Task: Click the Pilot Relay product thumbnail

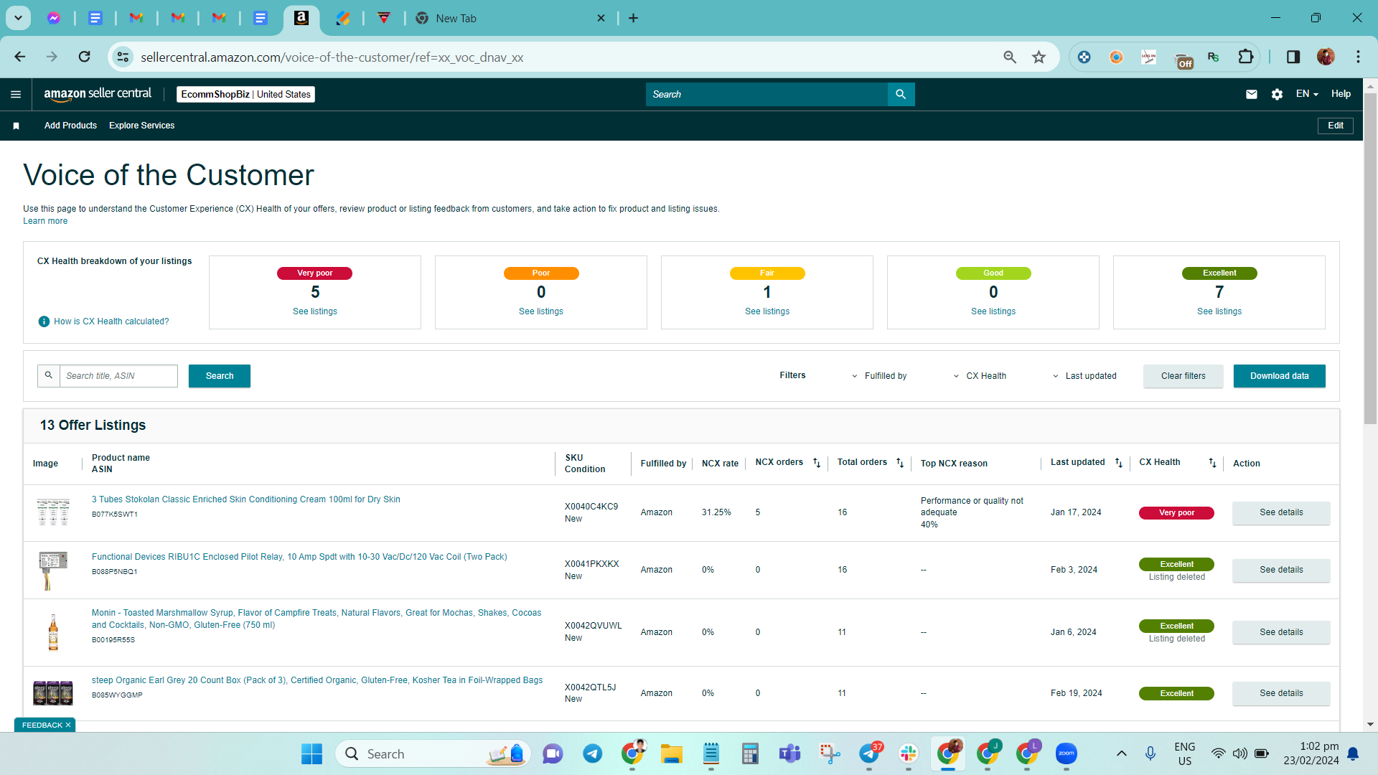Action: click(x=53, y=570)
